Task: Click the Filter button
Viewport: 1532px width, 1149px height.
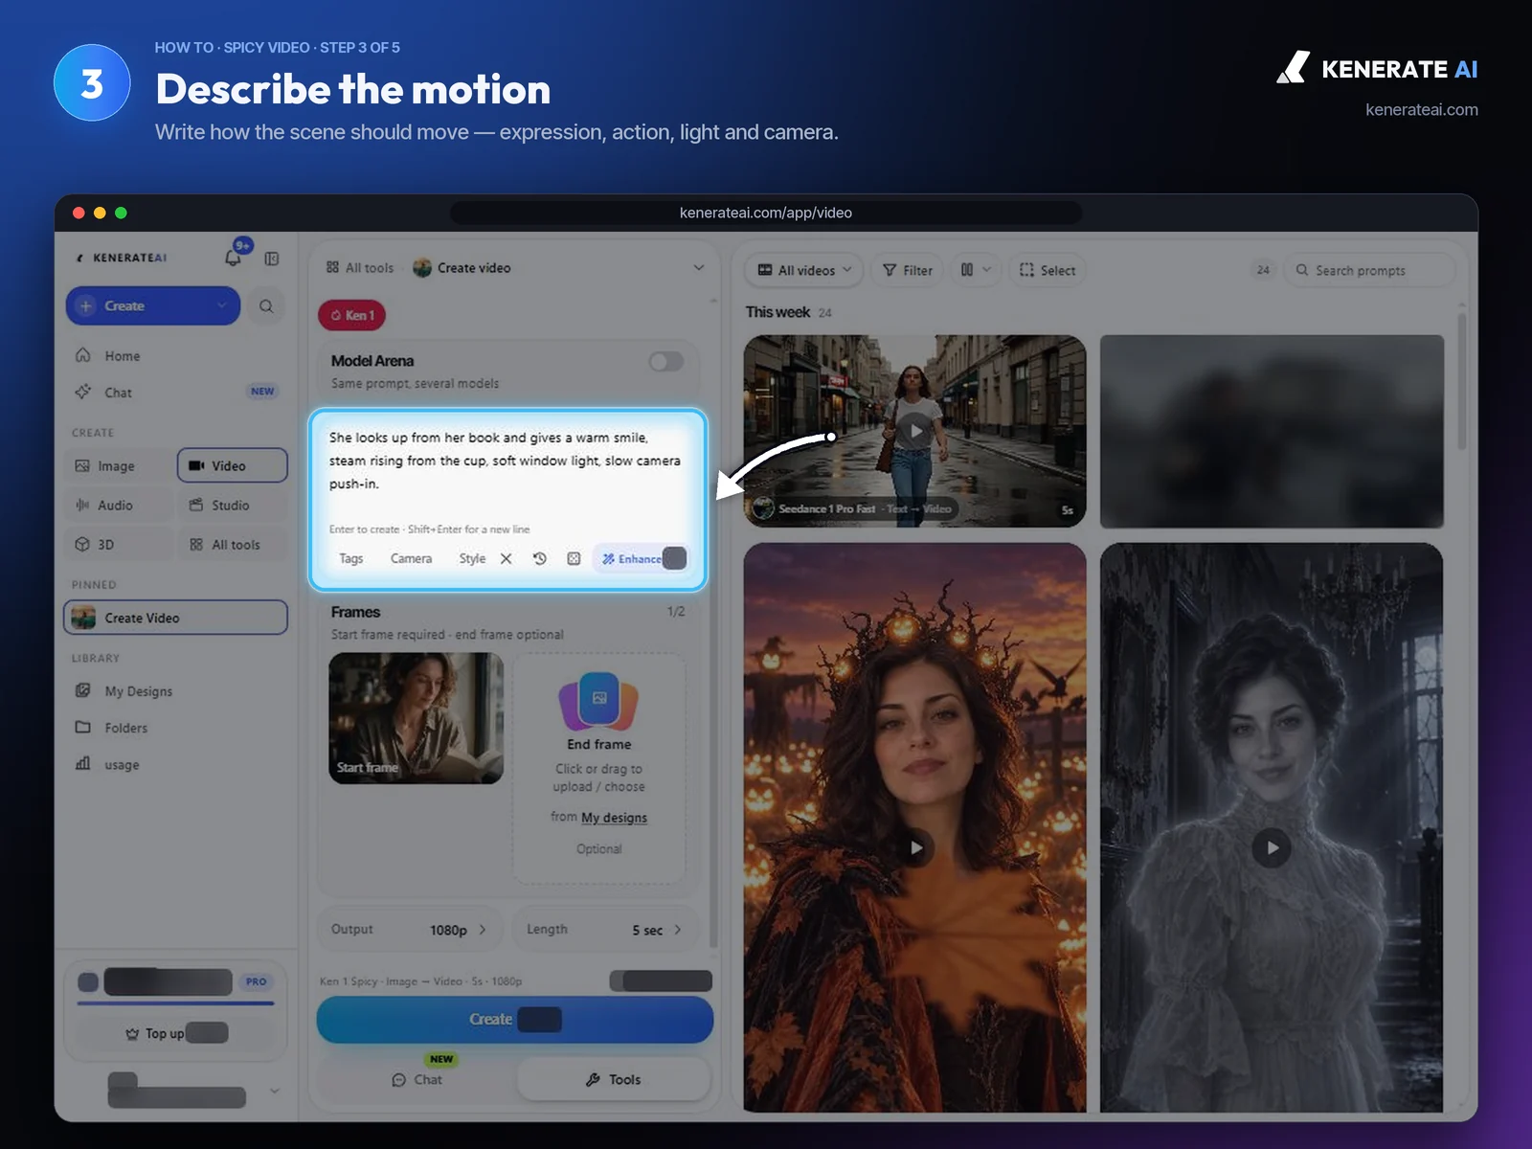Action: pyautogui.click(x=908, y=270)
